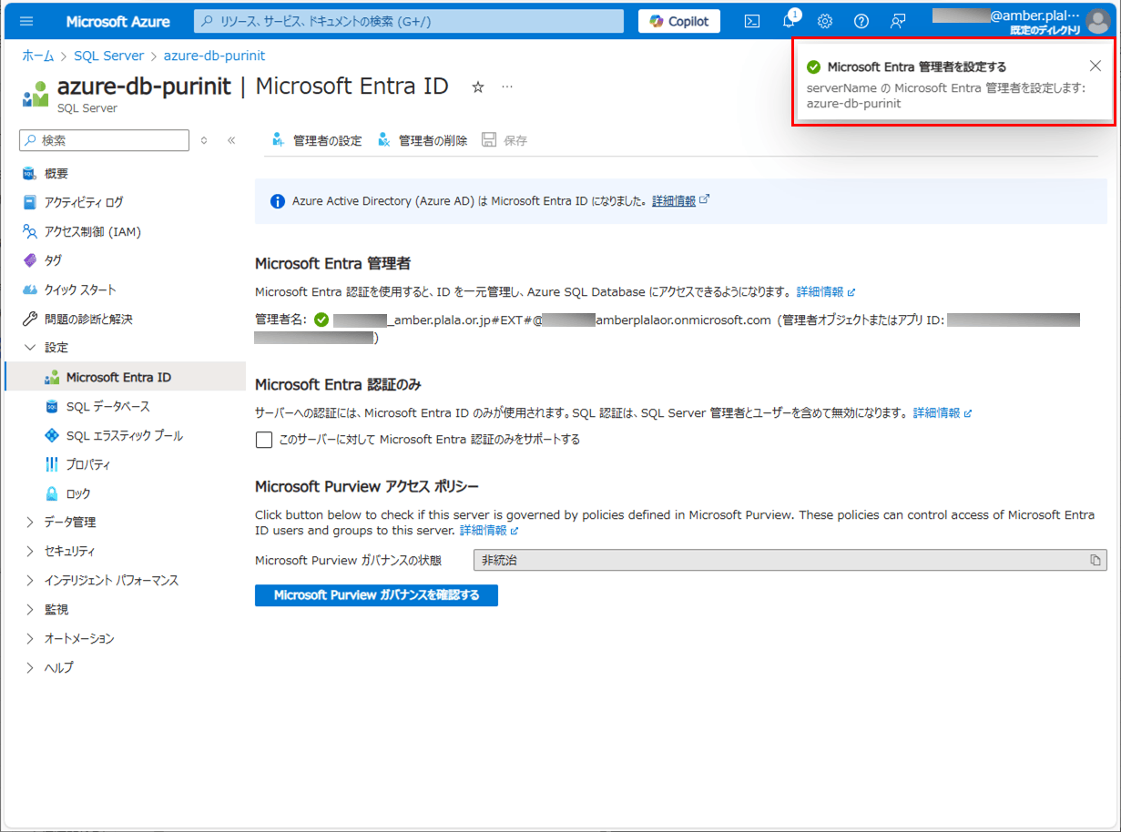Expand the セキュリティ section
Image resolution: width=1121 pixels, height=832 pixels.
[31, 552]
